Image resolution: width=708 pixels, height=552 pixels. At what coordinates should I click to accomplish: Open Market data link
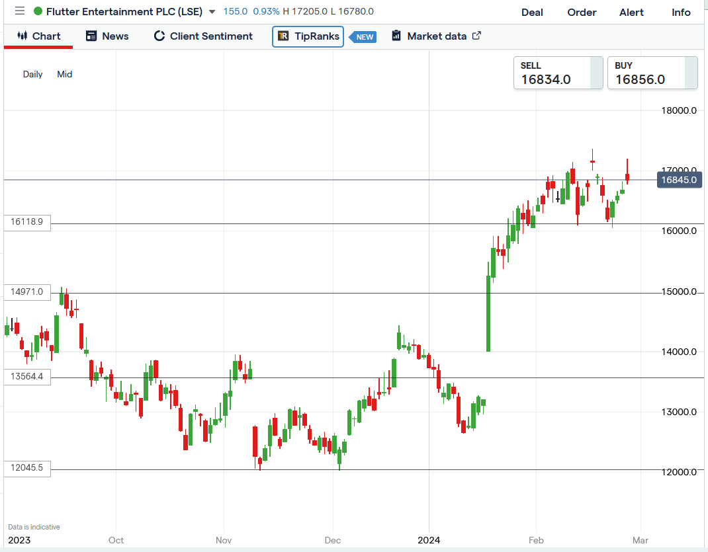pos(436,36)
